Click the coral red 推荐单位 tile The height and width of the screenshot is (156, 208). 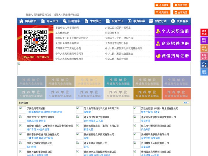click(177, 94)
